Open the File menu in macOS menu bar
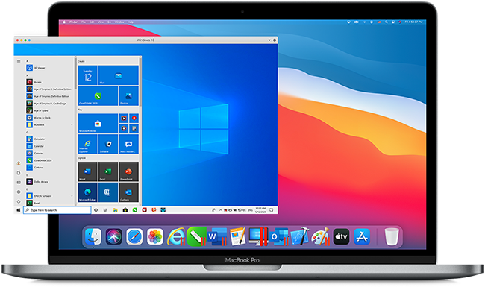This screenshot has width=485, height=287. (x=84, y=22)
